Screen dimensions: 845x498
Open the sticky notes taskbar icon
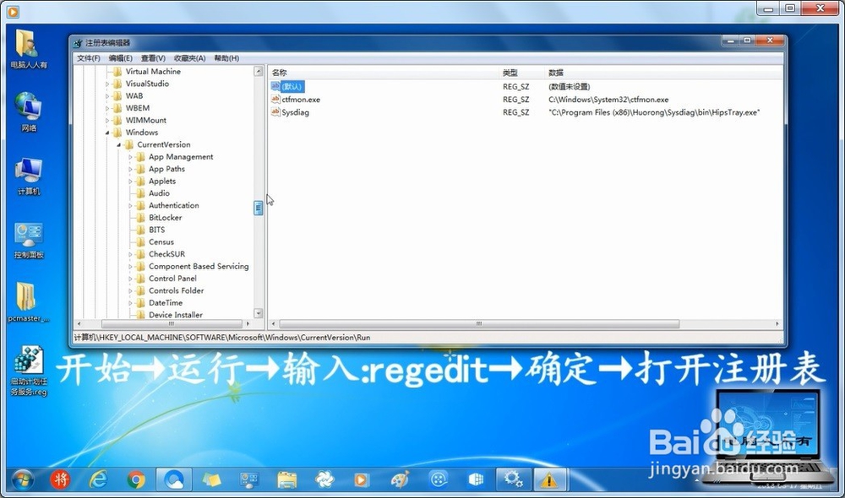211,479
